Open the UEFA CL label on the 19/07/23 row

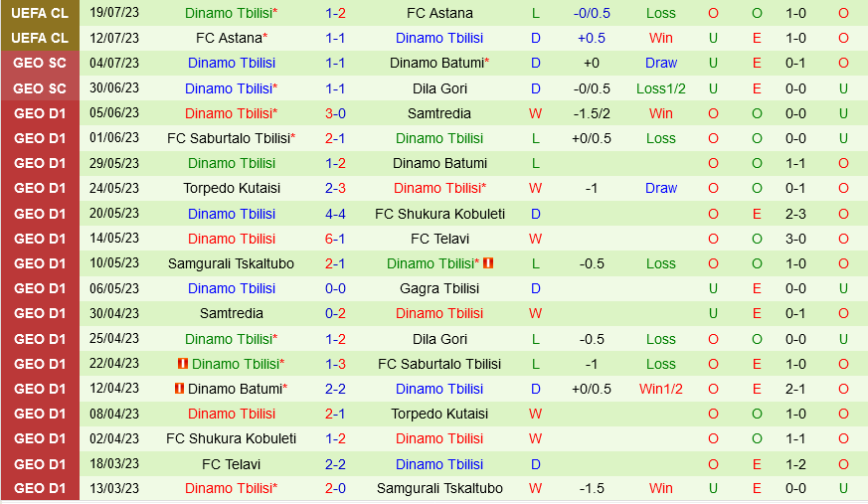(x=41, y=13)
